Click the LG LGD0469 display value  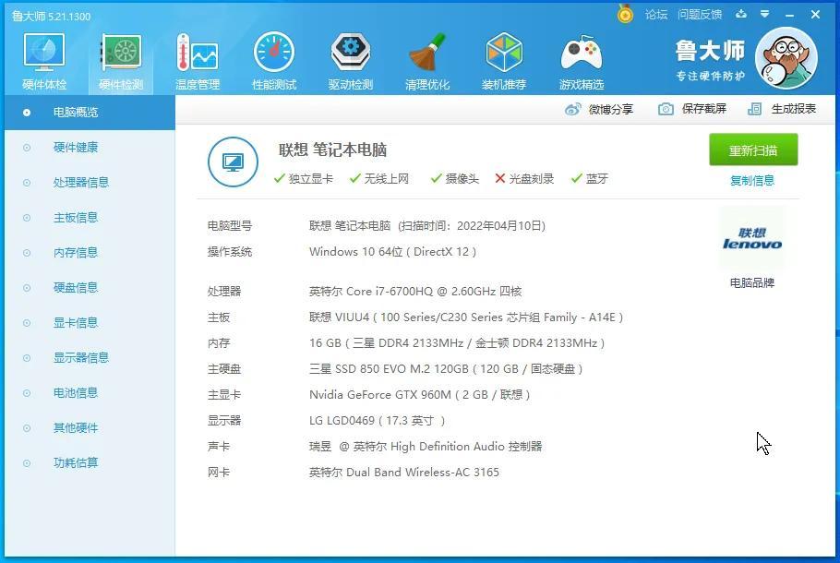tap(378, 421)
